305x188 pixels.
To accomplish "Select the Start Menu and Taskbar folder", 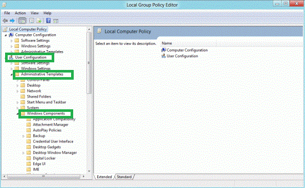I will click(x=47, y=102).
